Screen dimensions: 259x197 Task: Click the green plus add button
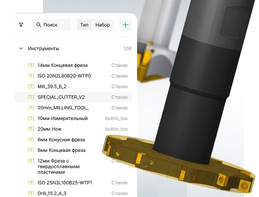pos(125,25)
